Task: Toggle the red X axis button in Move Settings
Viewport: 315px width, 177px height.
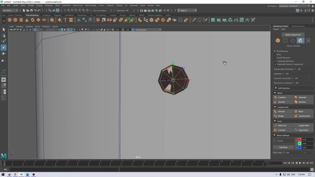Action: click(x=300, y=140)
